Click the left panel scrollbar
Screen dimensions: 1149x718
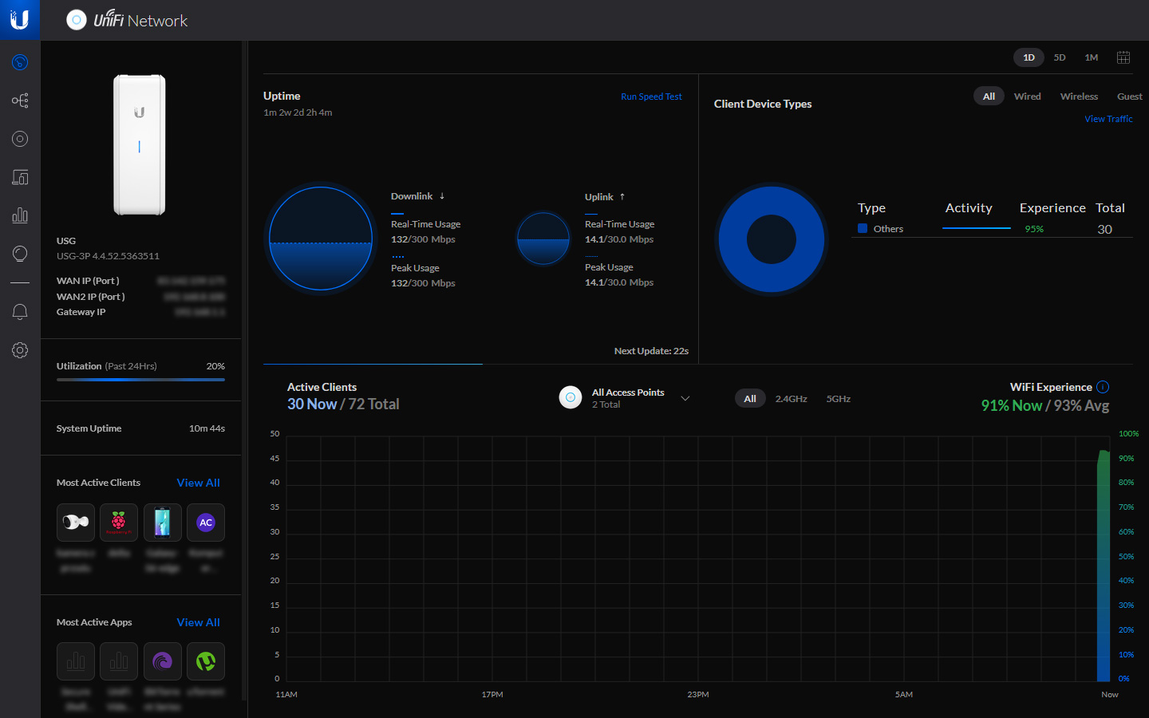click(244, 371)
